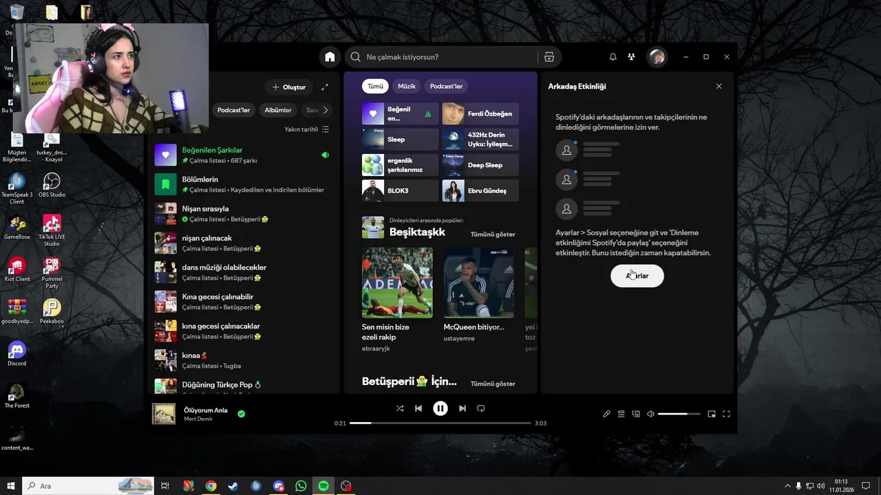Open OBS Studio desktop shortcut
The width and height of the screenshot is (881, 495).
pos(52,186)
